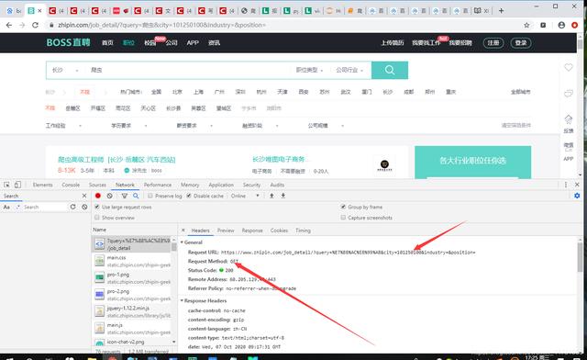The image size is (587, 360).
Task: Switch to the Sources tab
Action: (x=97, y=185)
